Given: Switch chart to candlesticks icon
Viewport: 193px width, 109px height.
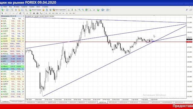Looking at the screenshot, I should point(72,10).
